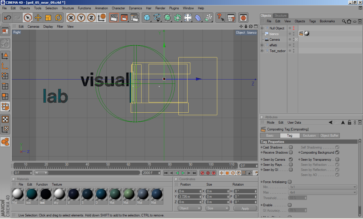Toggle the Seen by GI checkbox
This screenshot has width=363, height=219.
(x=291, y=170)
